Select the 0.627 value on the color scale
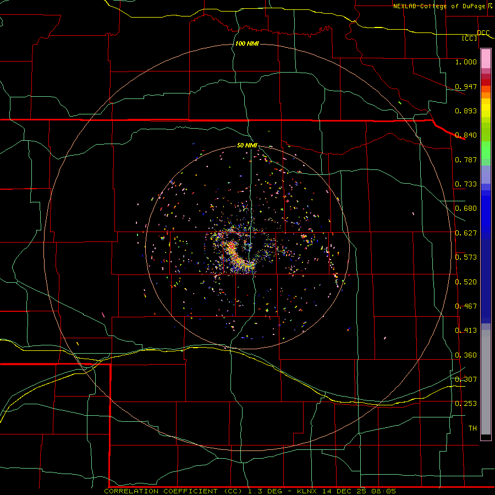Screen dimensions: 495x495 pyautogui.click(x=466, y=233)
